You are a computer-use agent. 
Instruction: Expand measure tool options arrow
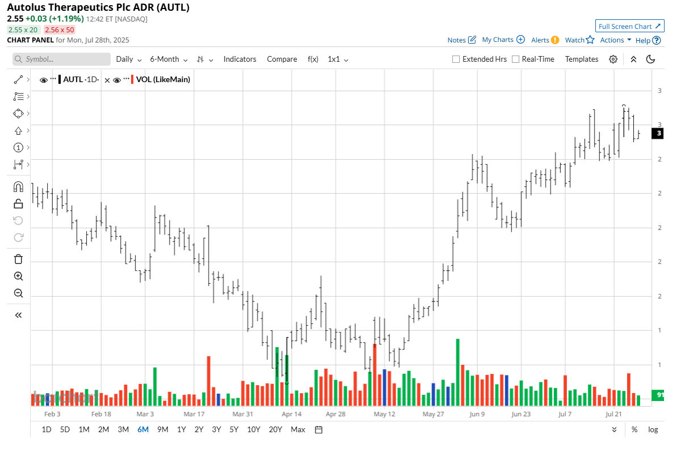pos(28,165)
